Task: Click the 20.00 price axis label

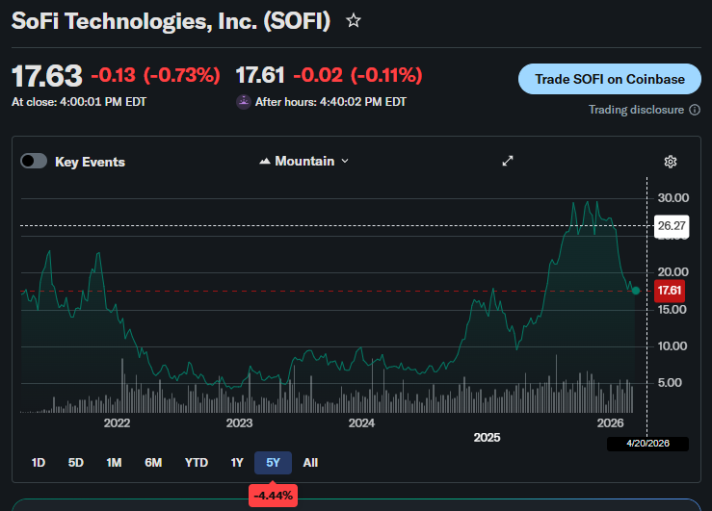Action: click(x=672, y=272)
